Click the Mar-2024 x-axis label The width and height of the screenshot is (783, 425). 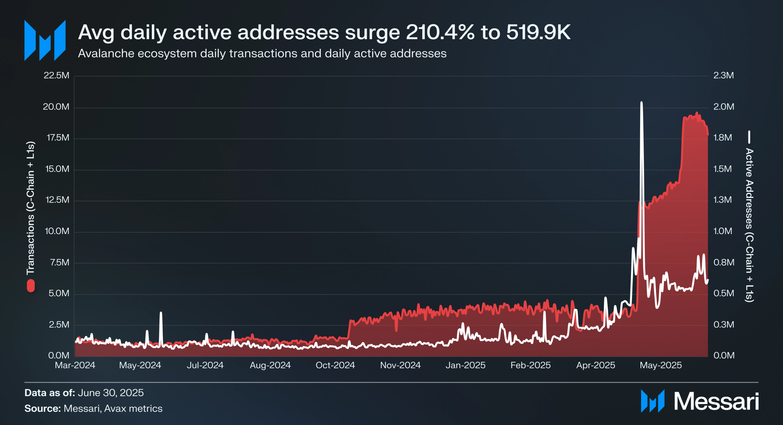[x=75, y=365]
